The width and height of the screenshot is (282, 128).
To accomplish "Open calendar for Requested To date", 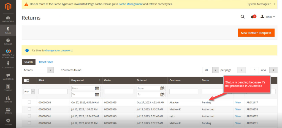I will 97,94.
